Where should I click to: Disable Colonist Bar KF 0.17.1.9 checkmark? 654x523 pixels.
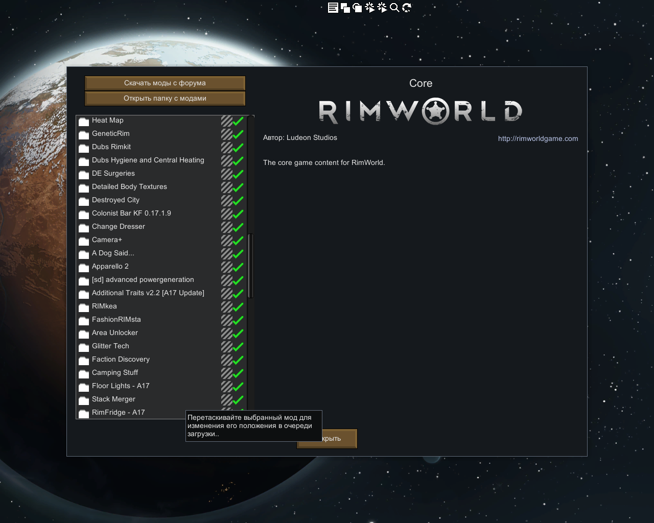tap(238, 214)
